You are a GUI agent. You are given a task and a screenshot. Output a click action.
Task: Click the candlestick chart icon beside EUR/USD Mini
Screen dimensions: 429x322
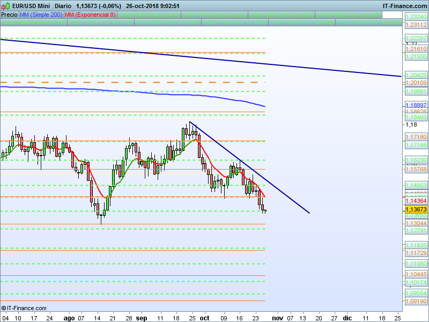[x=5, y=6]
